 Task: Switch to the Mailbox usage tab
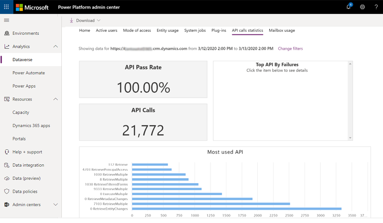pos(282,30)
